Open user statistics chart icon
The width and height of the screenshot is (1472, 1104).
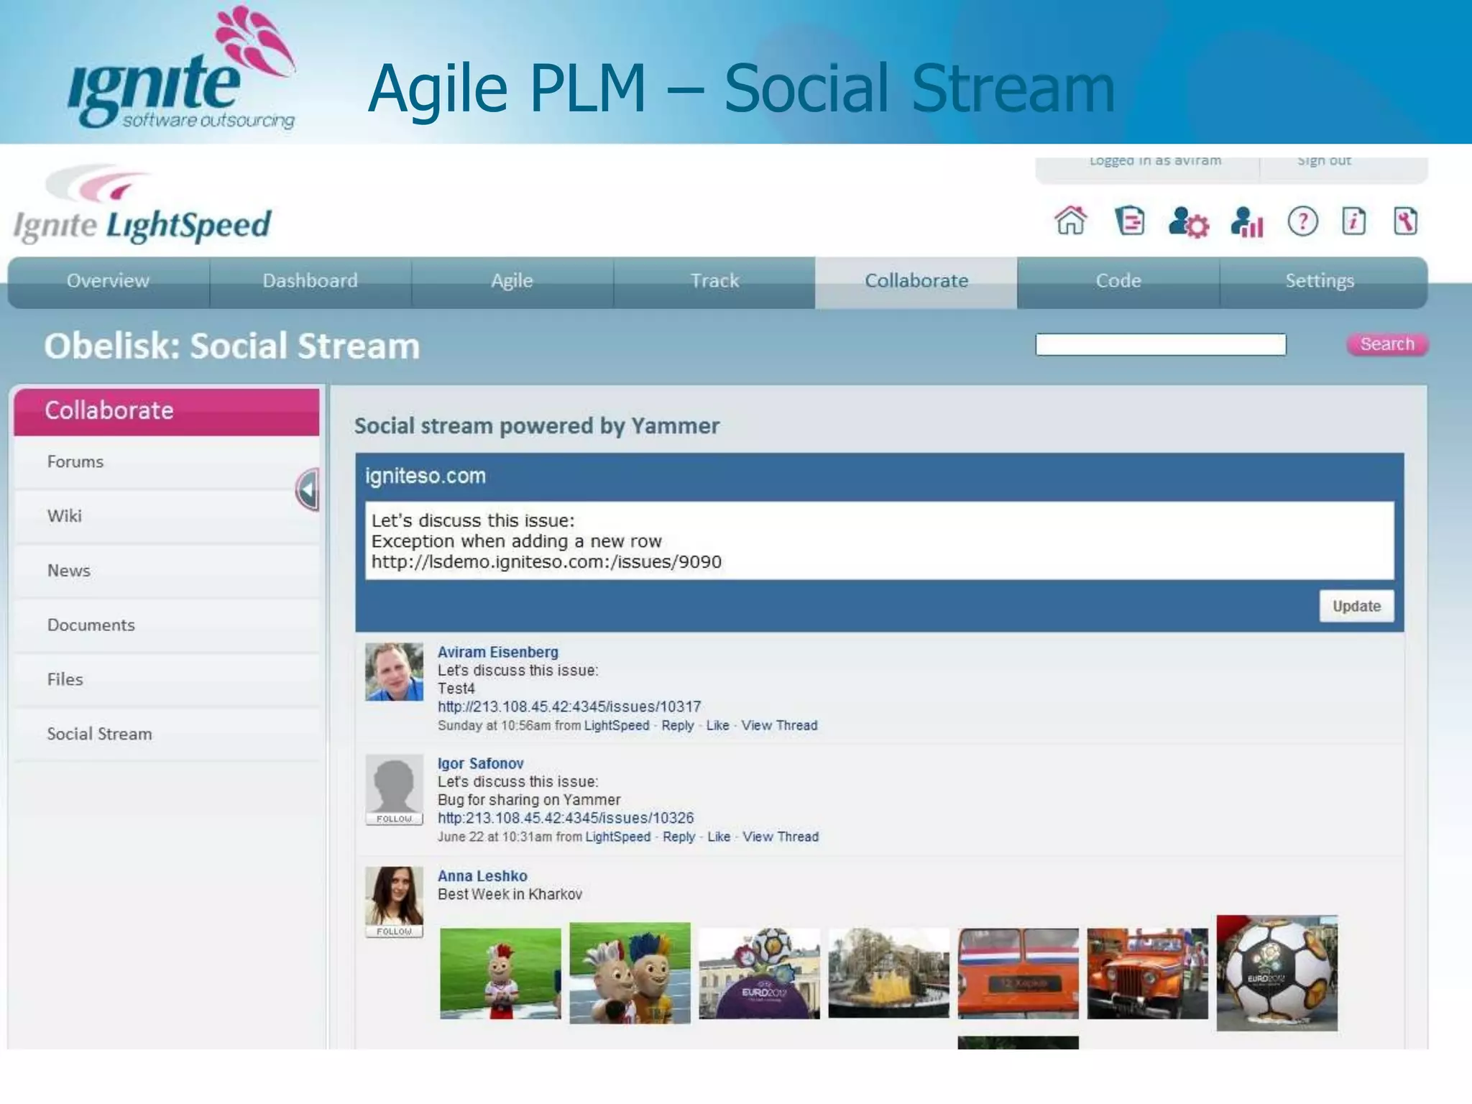[x=1247, y=222]
